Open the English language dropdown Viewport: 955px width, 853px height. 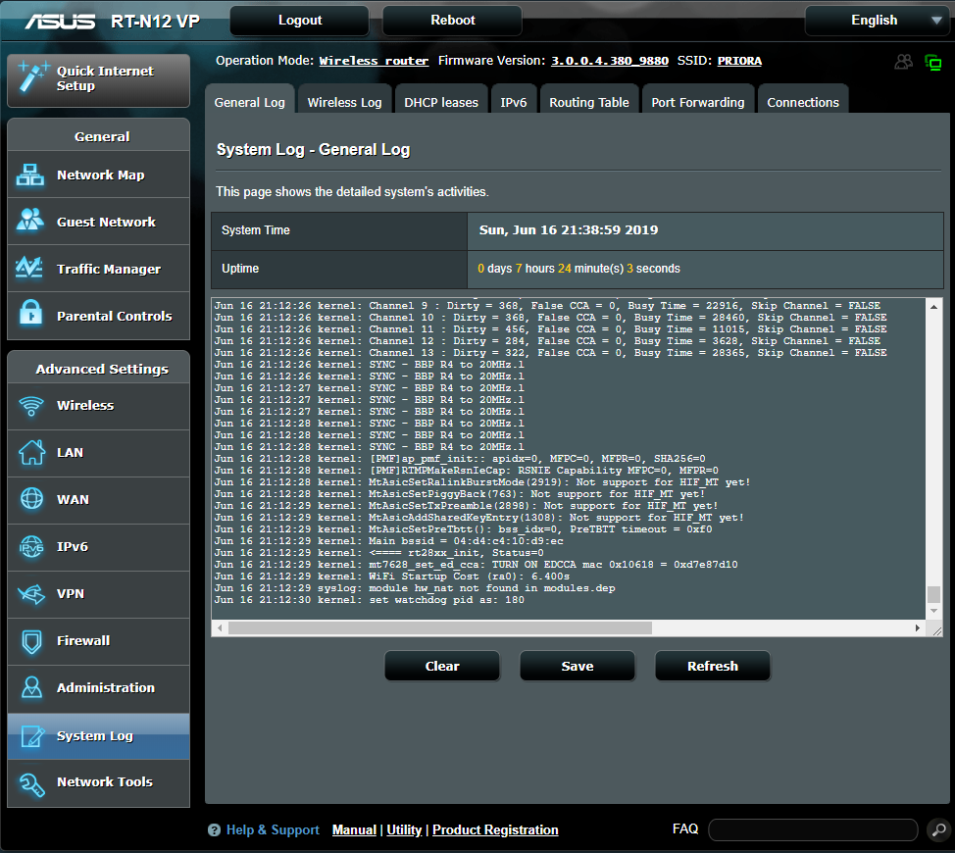(x=878, y=21)
